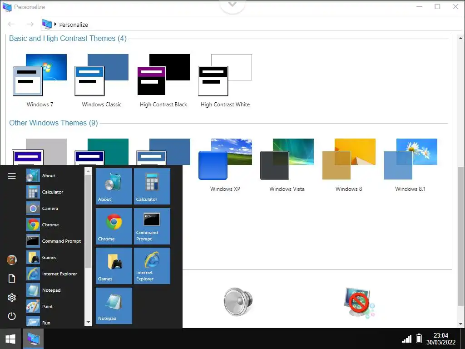This screenshot has height=349, width=465.
Task: Go back with the back arrow
Action: tap(11, 24)
